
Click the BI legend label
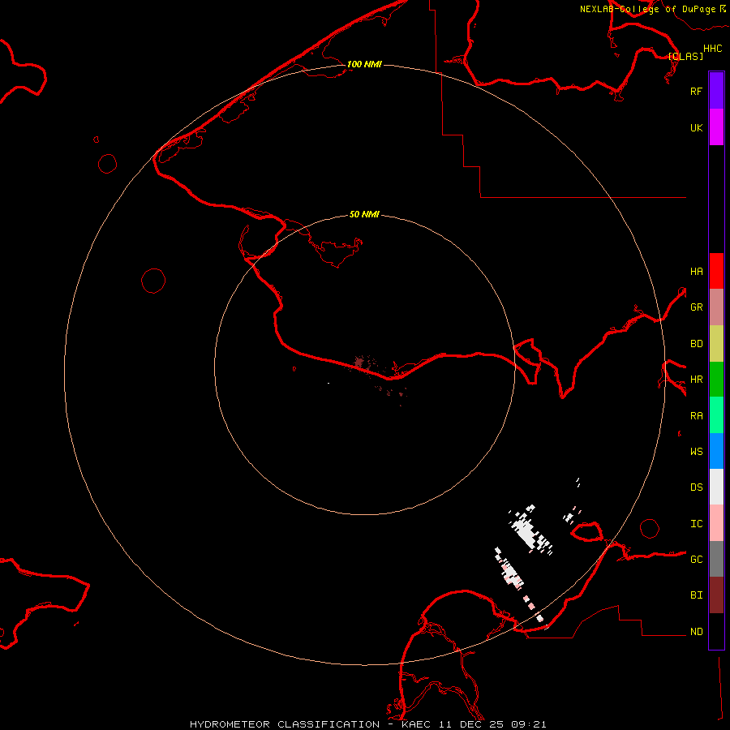pyautogui.click(x=696, y=595)
